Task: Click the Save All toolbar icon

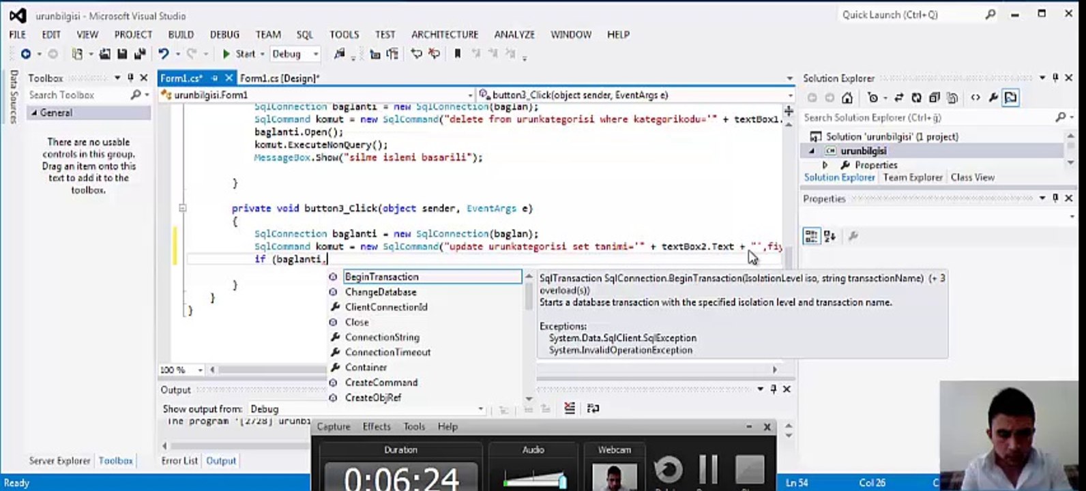Action: (140, 54)
